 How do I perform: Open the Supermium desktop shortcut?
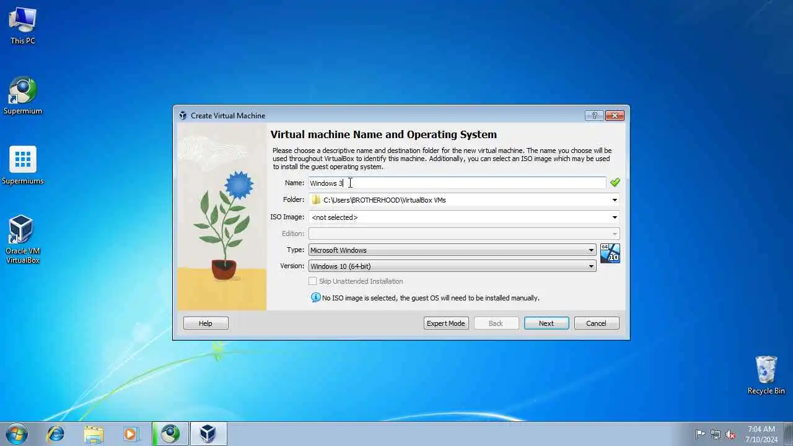[x=22, y=95]
